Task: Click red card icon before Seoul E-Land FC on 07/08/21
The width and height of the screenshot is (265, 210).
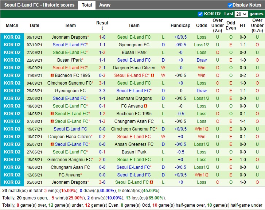Action: tap(52, 121)
